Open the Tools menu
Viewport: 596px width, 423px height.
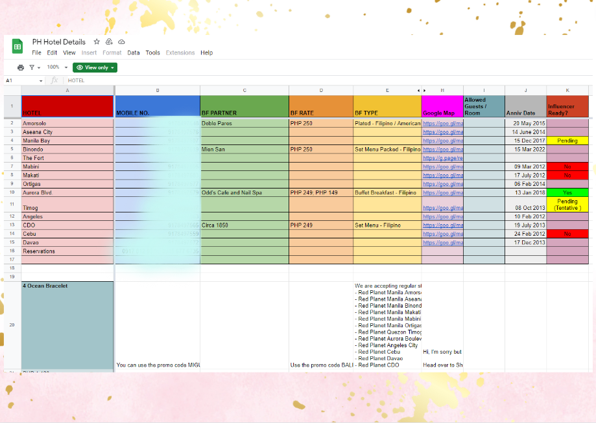pyautogui.click(x=153, y=52)
